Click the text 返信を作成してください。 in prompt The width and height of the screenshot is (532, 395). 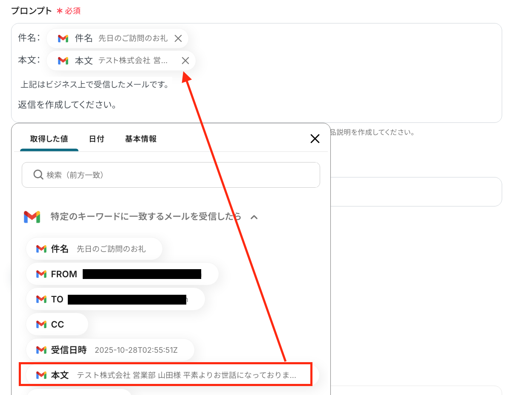[x=68, y=105]
